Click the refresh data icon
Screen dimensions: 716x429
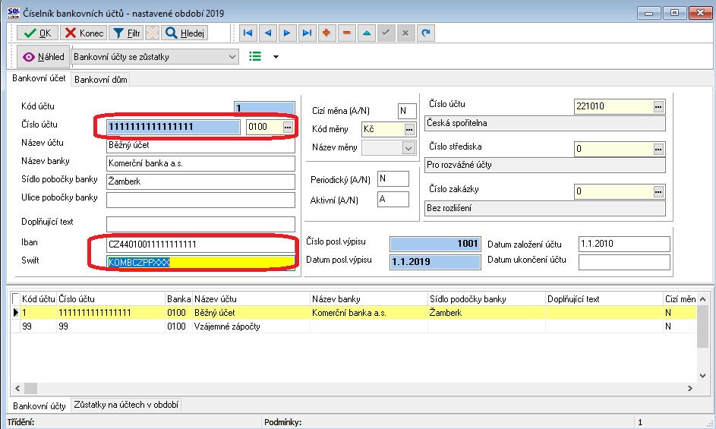[426, 33]
